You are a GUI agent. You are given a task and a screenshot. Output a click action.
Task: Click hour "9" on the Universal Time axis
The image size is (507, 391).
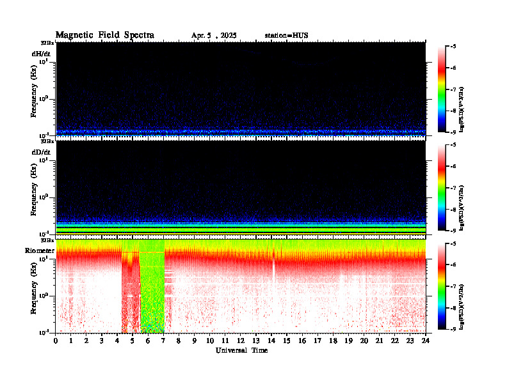point(195,341)
